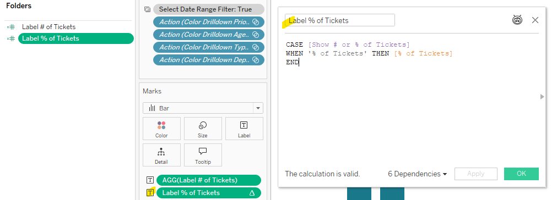557x200 pixels.
Task: Open the Label marks card
Action: (x=244, y=129)
